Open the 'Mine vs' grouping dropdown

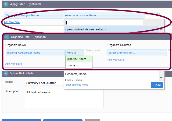[75, 53]
